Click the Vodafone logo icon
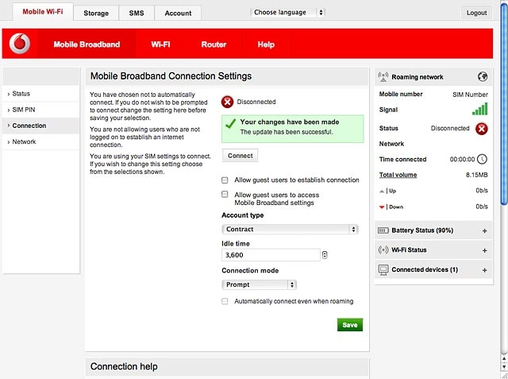 (20, 44)
